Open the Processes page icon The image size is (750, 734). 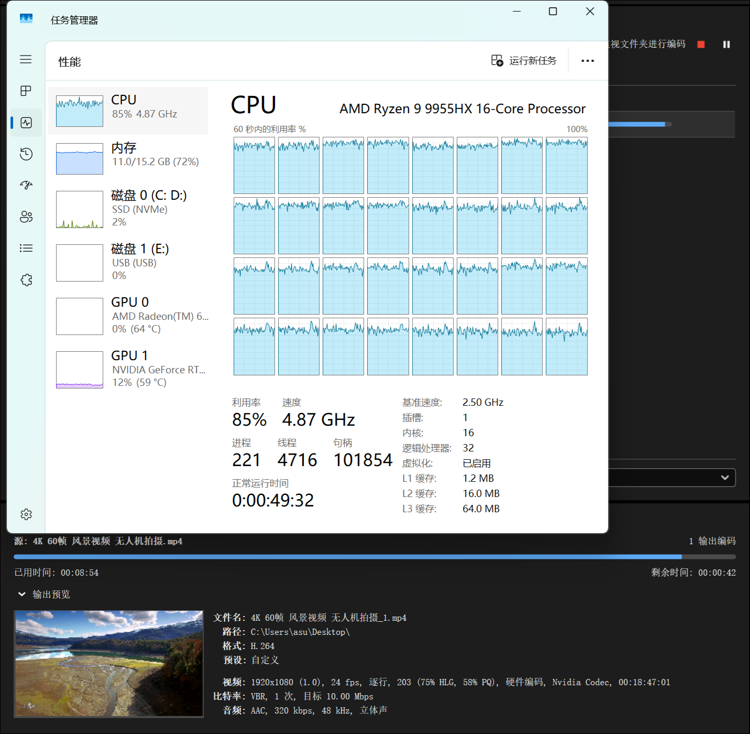point(26,91)
